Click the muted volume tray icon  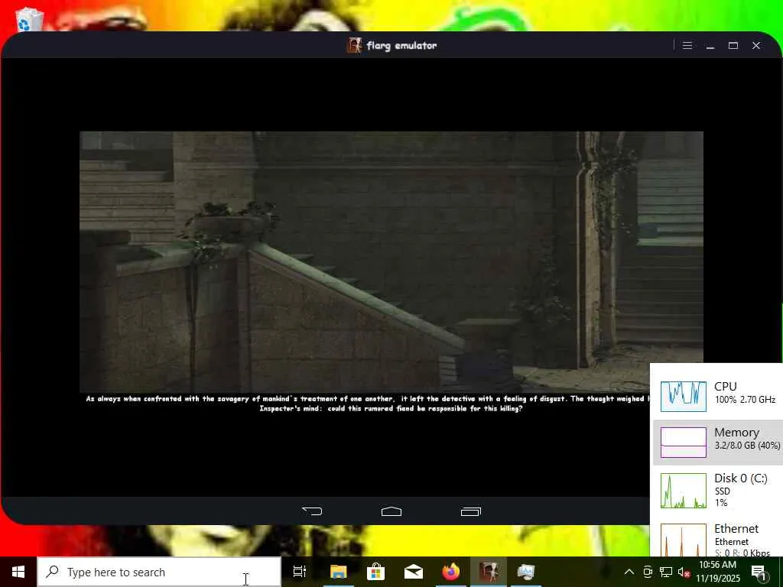(684, 572)
